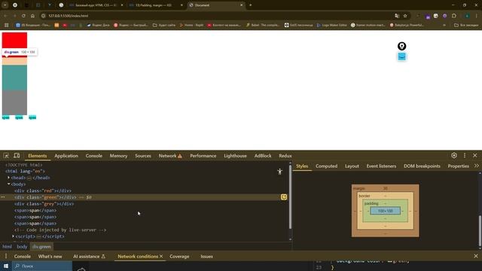Image resolution: width=482 pixels, height=271 pixels.
Task: View site information icon in address bar
Action: [44, 16]
